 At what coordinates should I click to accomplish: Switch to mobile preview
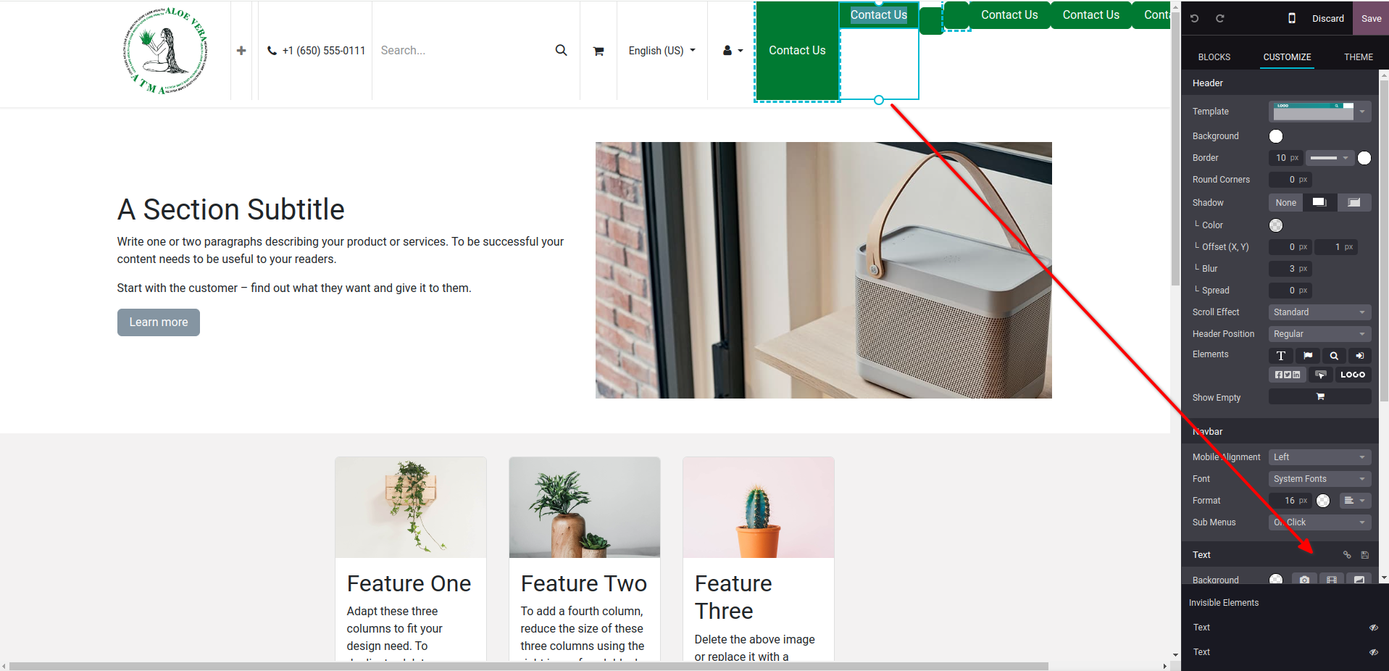pos(1291,18)
